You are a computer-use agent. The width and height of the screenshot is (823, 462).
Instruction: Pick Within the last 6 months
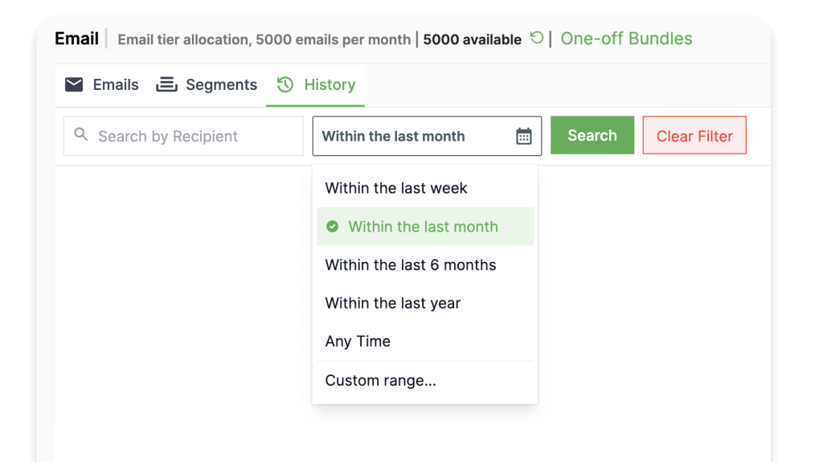[425, 264]
